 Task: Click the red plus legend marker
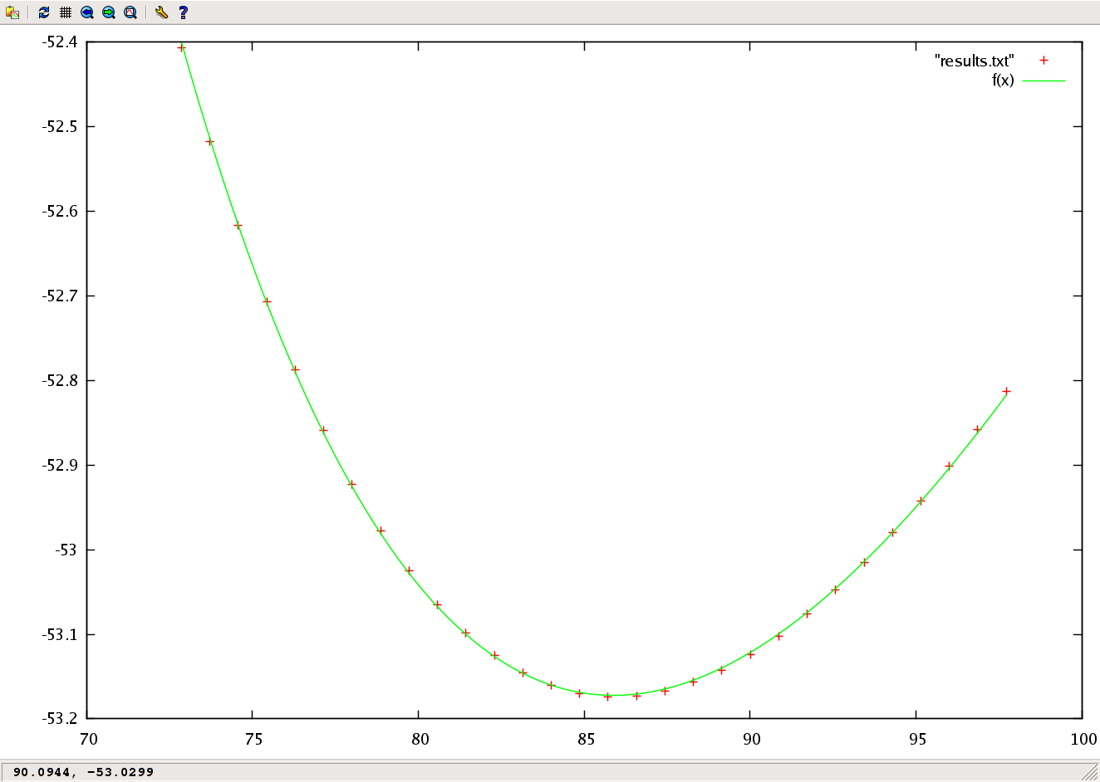[x=1044, y=61]
